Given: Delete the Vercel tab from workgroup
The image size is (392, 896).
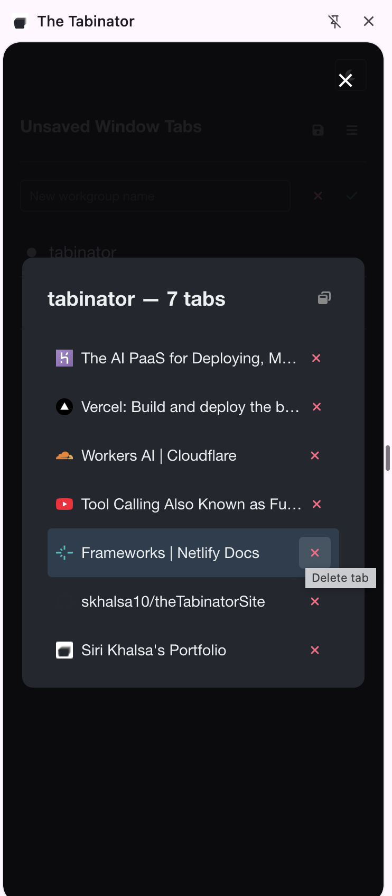Looking at the screenshot, I should point(316,407).
